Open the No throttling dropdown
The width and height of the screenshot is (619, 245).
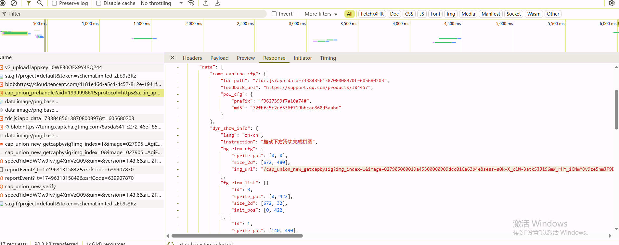(161, 3)
